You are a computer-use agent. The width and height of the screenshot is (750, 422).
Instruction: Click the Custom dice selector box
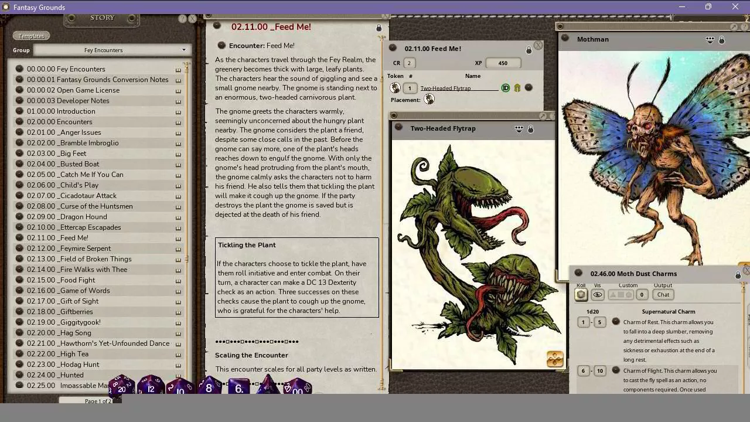(x=621, y=295)
